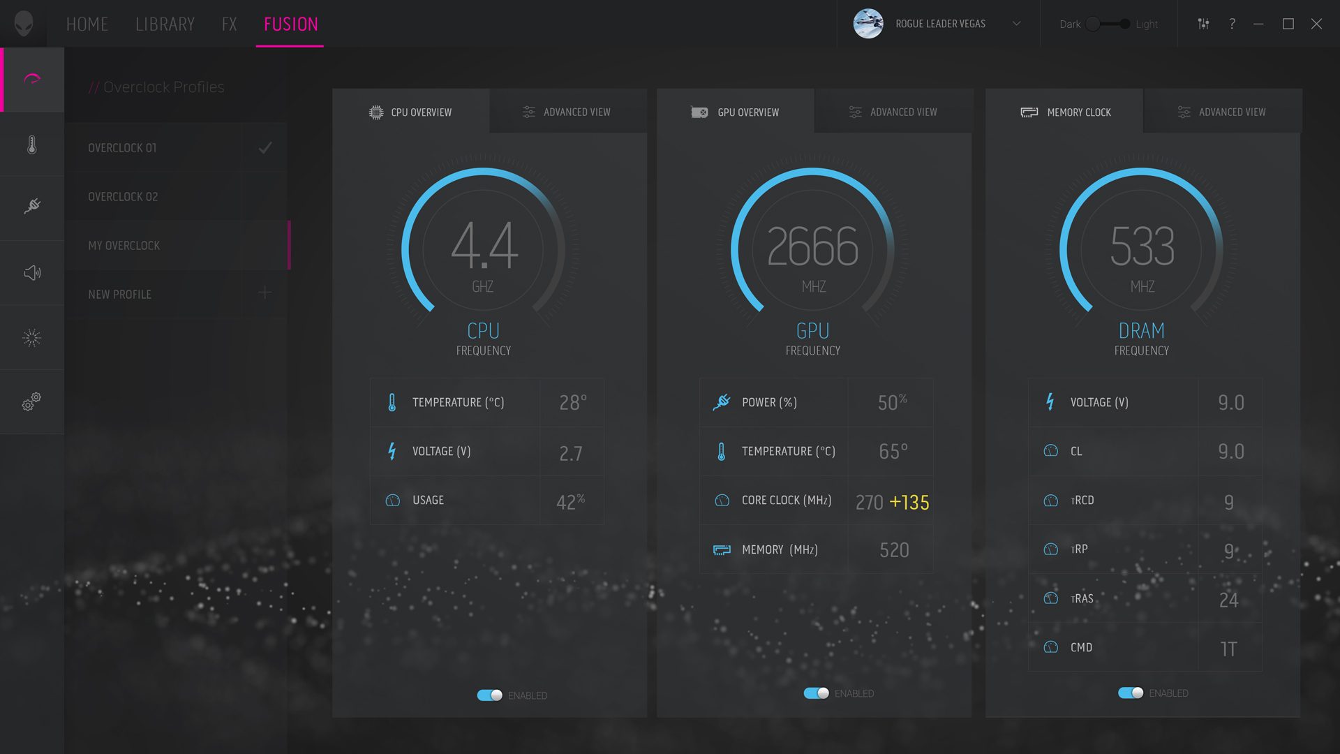Open the settings gears sidebar icon
This screenshot has width=1340, height=754.
[31, 401]
